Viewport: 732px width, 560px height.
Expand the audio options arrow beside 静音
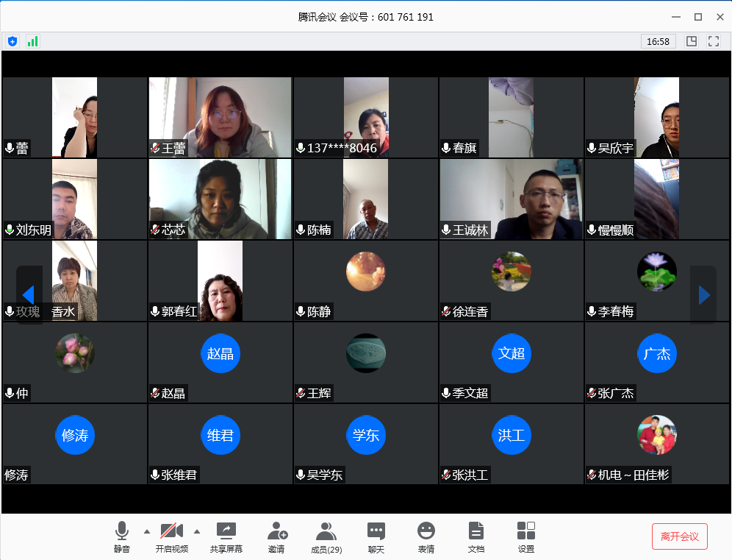pyautogui.click(x=146, y=531)
